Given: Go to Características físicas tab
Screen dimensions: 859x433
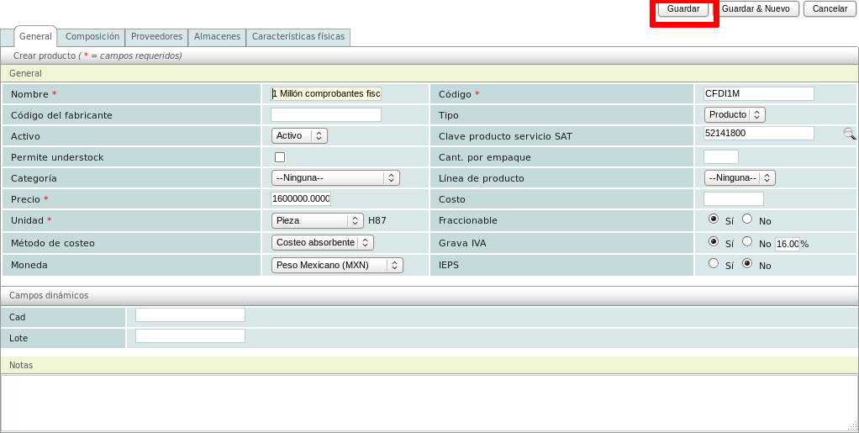Looking at the screenshot, I should tap(298, 37).
